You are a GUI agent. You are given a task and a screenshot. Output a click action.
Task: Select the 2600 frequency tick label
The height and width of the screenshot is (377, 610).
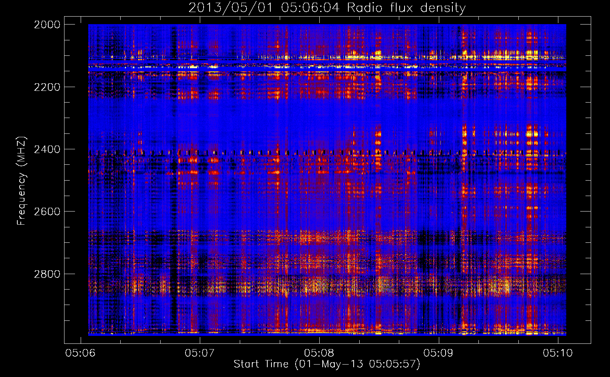tap(47, 211)
